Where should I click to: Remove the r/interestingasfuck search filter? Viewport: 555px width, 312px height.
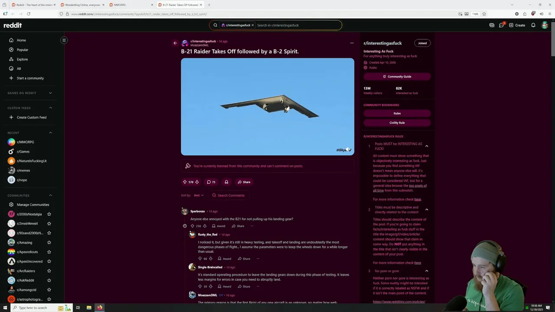[x=253, y=25]
